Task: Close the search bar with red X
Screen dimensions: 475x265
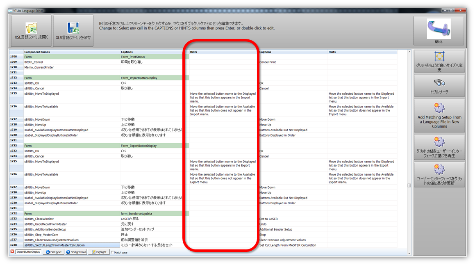Action: (x=12, y=252)
